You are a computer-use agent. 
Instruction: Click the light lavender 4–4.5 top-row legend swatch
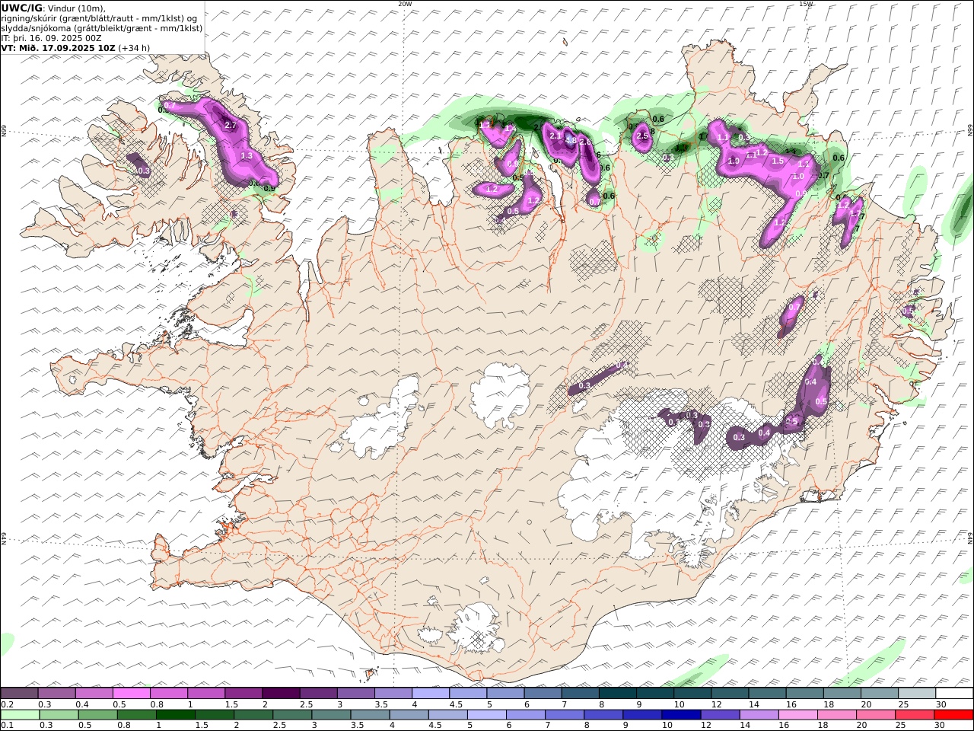click(x=431, y=694)
